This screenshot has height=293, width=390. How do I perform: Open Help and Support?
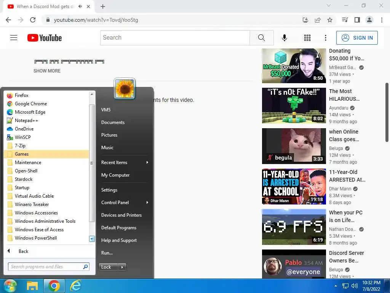[125, 240]
